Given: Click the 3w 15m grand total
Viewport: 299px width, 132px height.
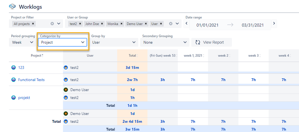Looking at the screenshot, I should click(x=132, y=129).
